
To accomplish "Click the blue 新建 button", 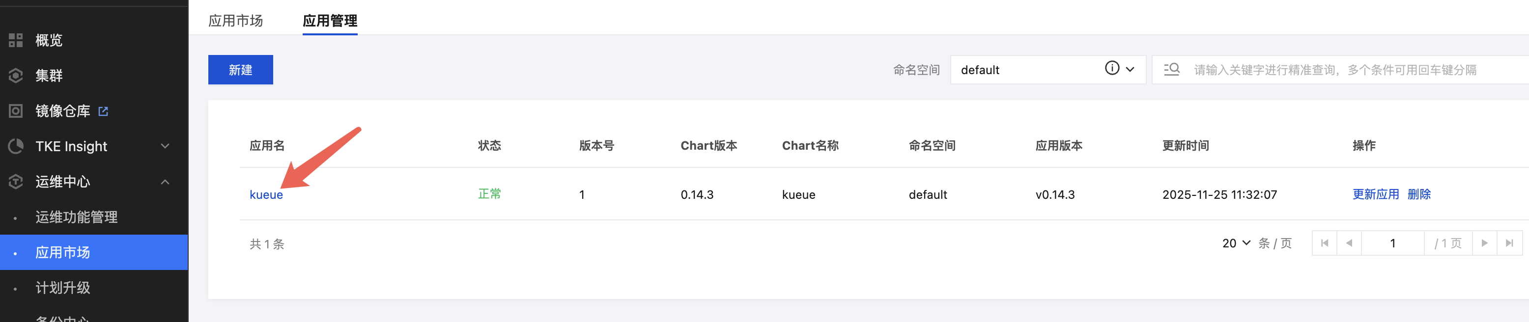I will pos(240,70).
